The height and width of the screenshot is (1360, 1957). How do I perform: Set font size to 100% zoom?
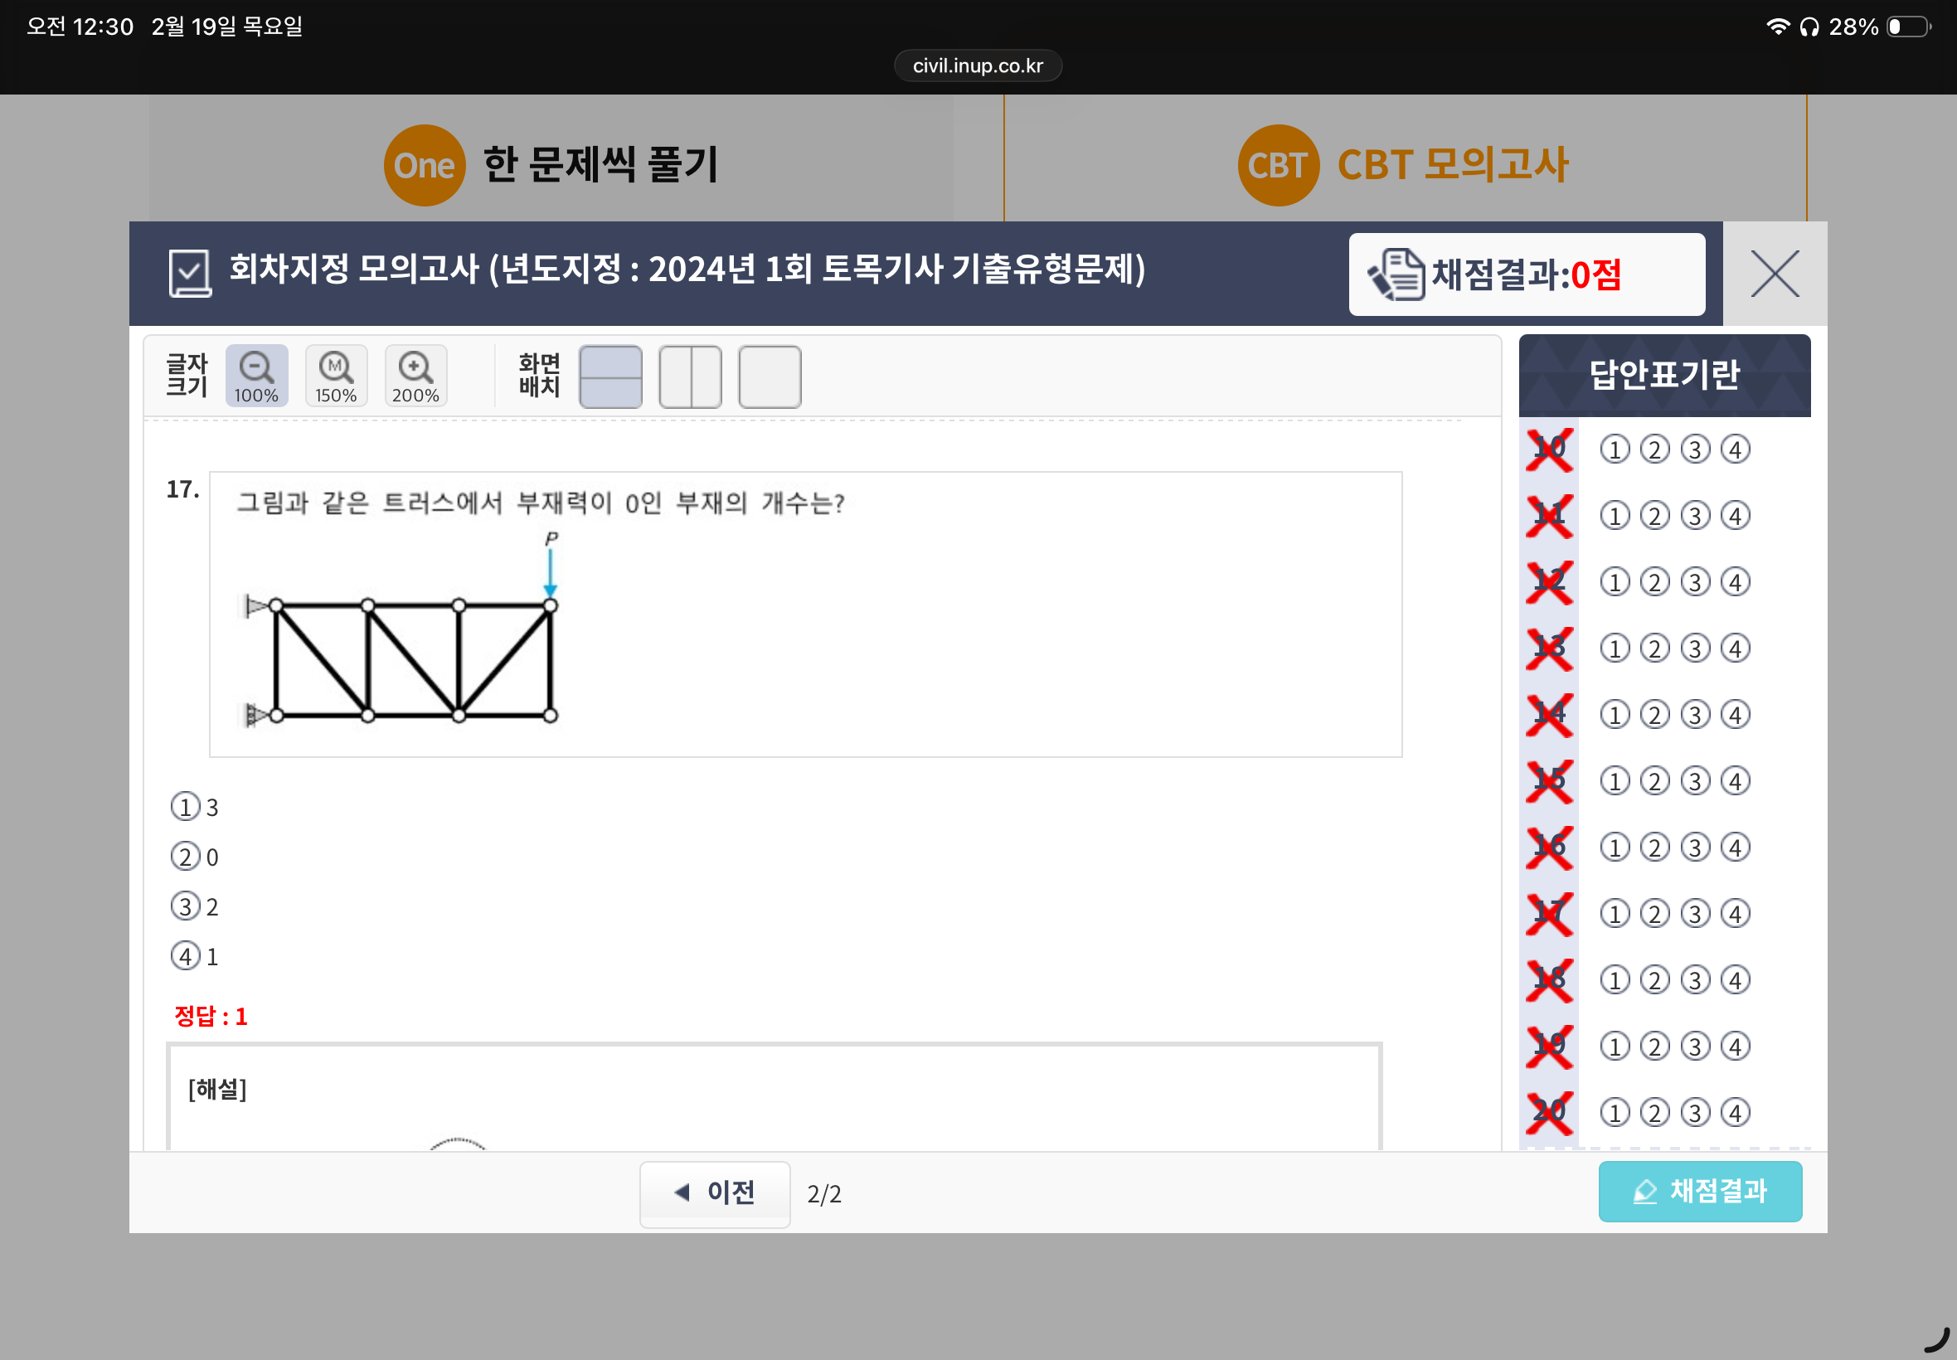click(x=256, y=376)
